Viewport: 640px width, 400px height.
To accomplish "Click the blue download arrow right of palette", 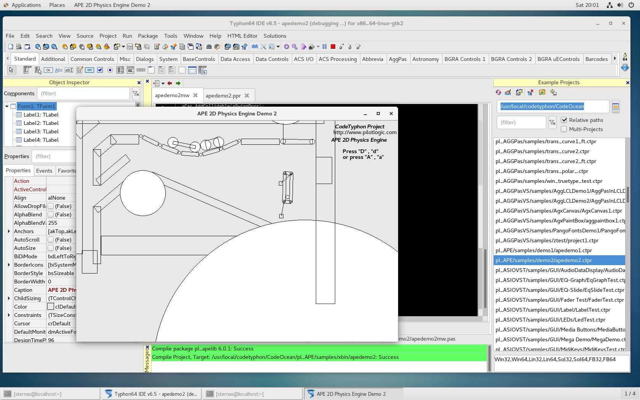I will [625, 67].
